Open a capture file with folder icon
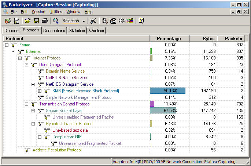 [28, 21]
